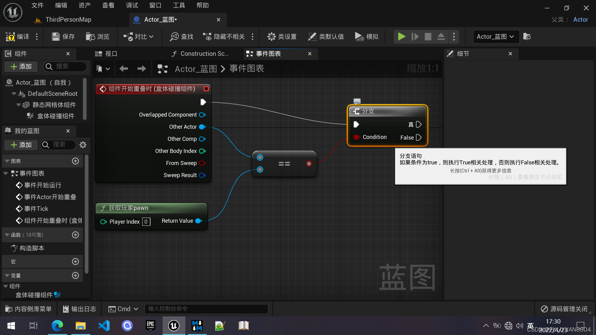596x335 pixels.
Task: Collapse the 事件图表 tree section
Action: pos(6,173)
